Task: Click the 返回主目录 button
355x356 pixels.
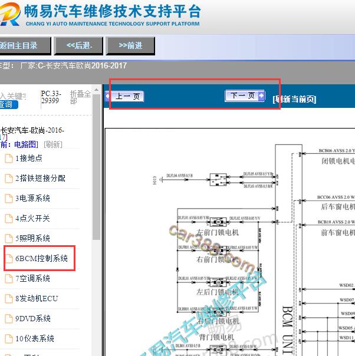Action: tap(25, 45)
